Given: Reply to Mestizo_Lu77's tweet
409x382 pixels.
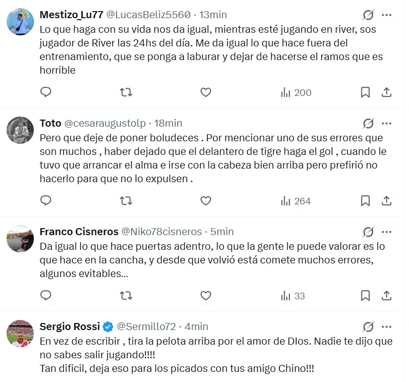Looking at the screenshot, I should coord(46,92).
